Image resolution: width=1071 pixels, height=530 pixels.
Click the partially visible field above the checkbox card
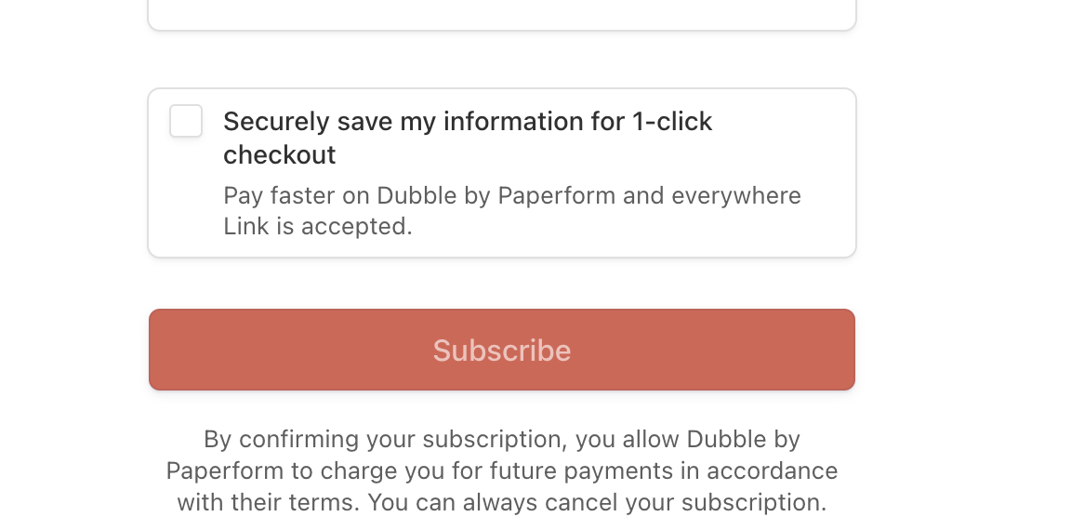[502, 15]
